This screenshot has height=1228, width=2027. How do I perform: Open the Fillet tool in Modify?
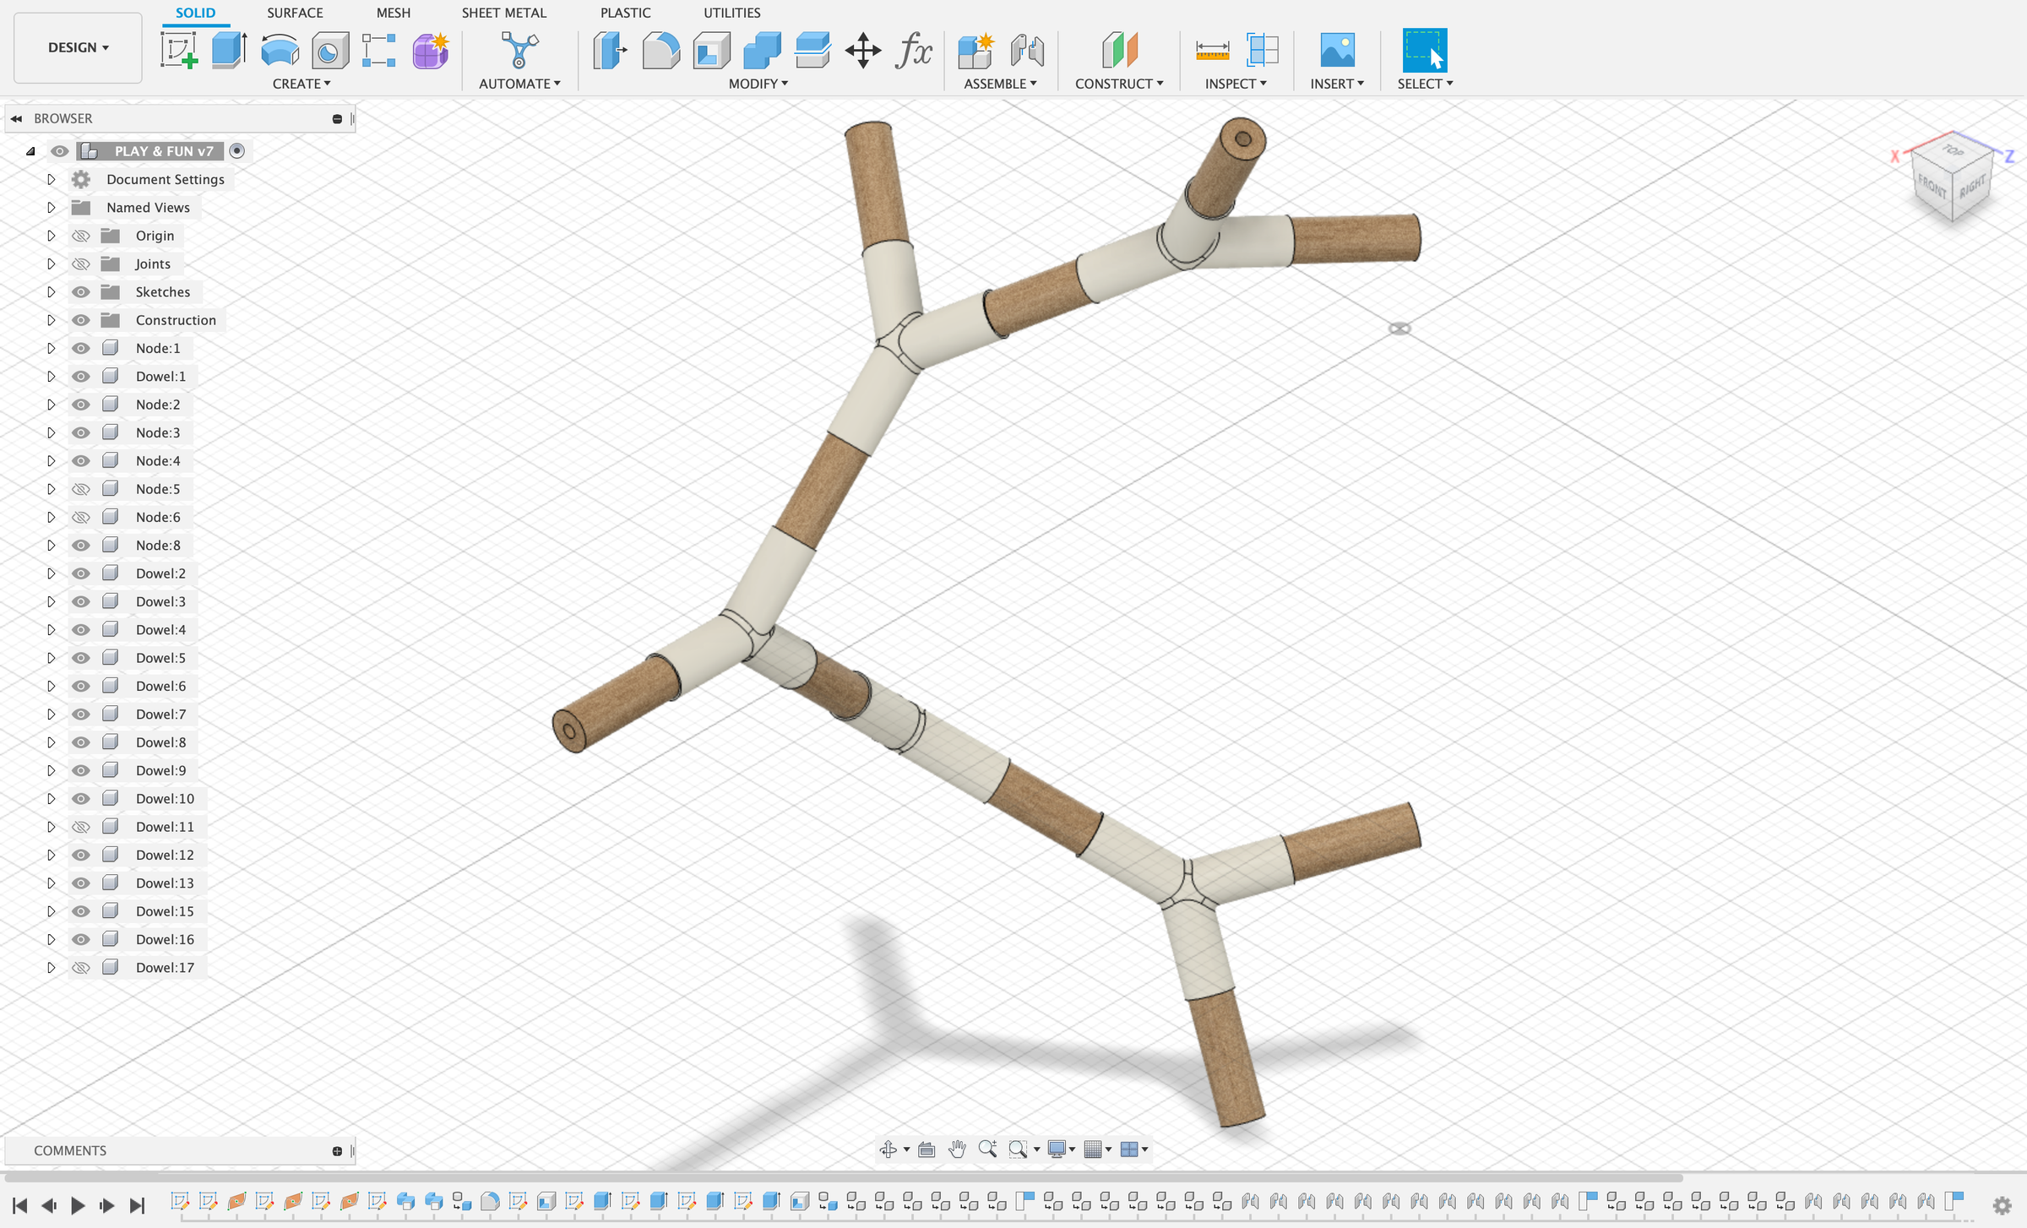(x=660, y=51)
